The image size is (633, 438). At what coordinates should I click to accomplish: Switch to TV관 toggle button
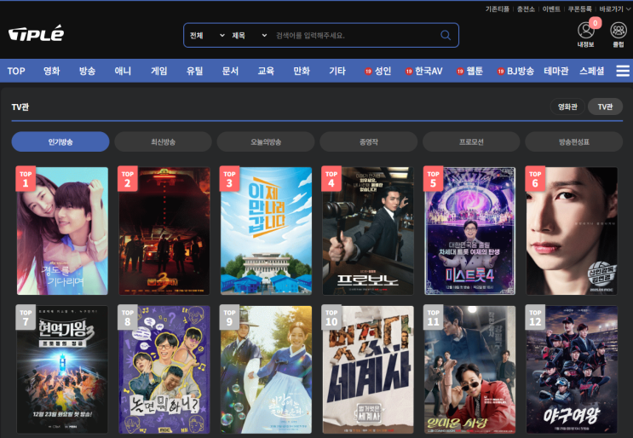pyautogui.click(x=605, y=107)
